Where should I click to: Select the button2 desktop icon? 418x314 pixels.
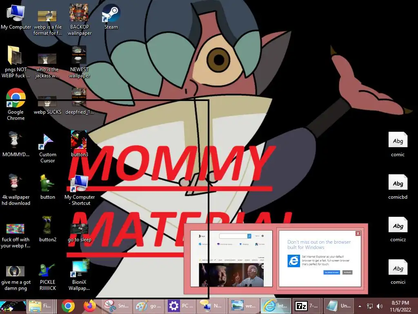[47, 229]
